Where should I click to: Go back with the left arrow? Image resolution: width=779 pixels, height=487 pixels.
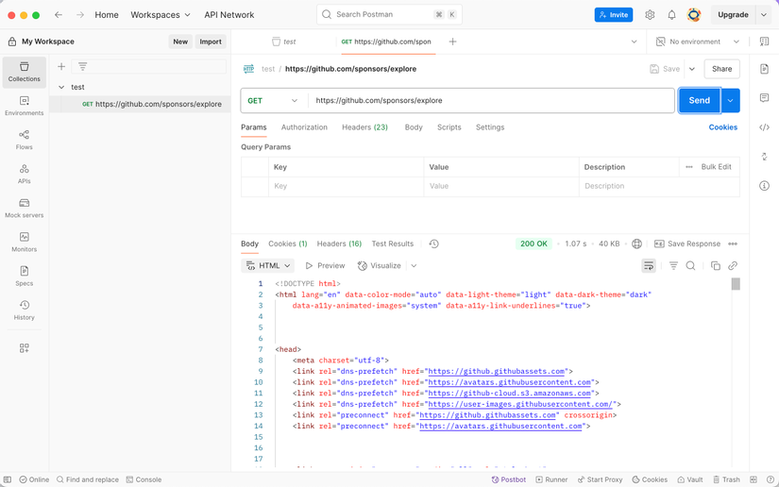click(59, 15)
